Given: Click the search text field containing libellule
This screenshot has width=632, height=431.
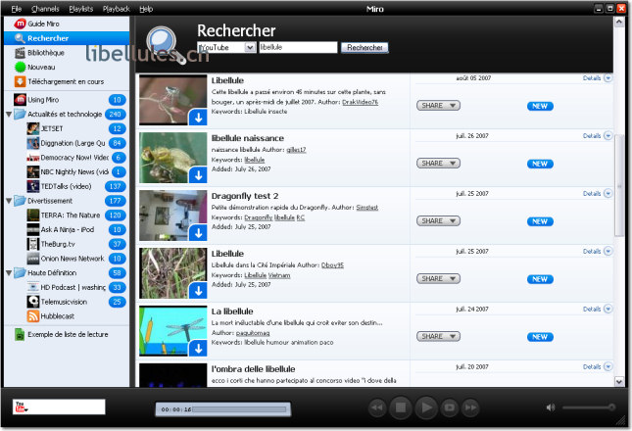Looking at the screenshot, I should (x=298, y=48).
